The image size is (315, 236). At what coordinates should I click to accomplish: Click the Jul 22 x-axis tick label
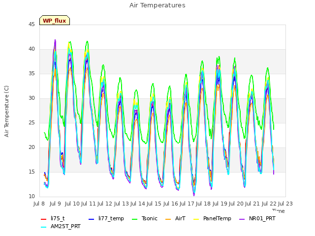pos(269,204)
